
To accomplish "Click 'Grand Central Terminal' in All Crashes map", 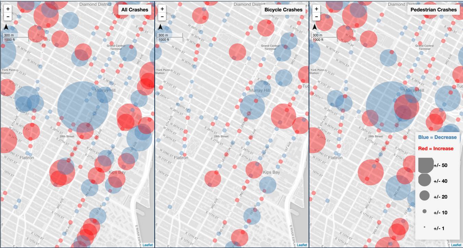I will (117, 47).
